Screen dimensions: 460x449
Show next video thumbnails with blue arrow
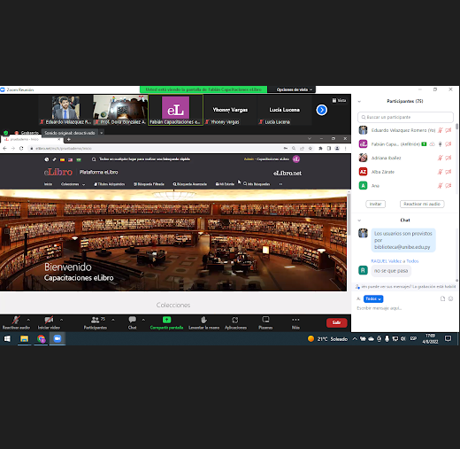coord(321,110)
